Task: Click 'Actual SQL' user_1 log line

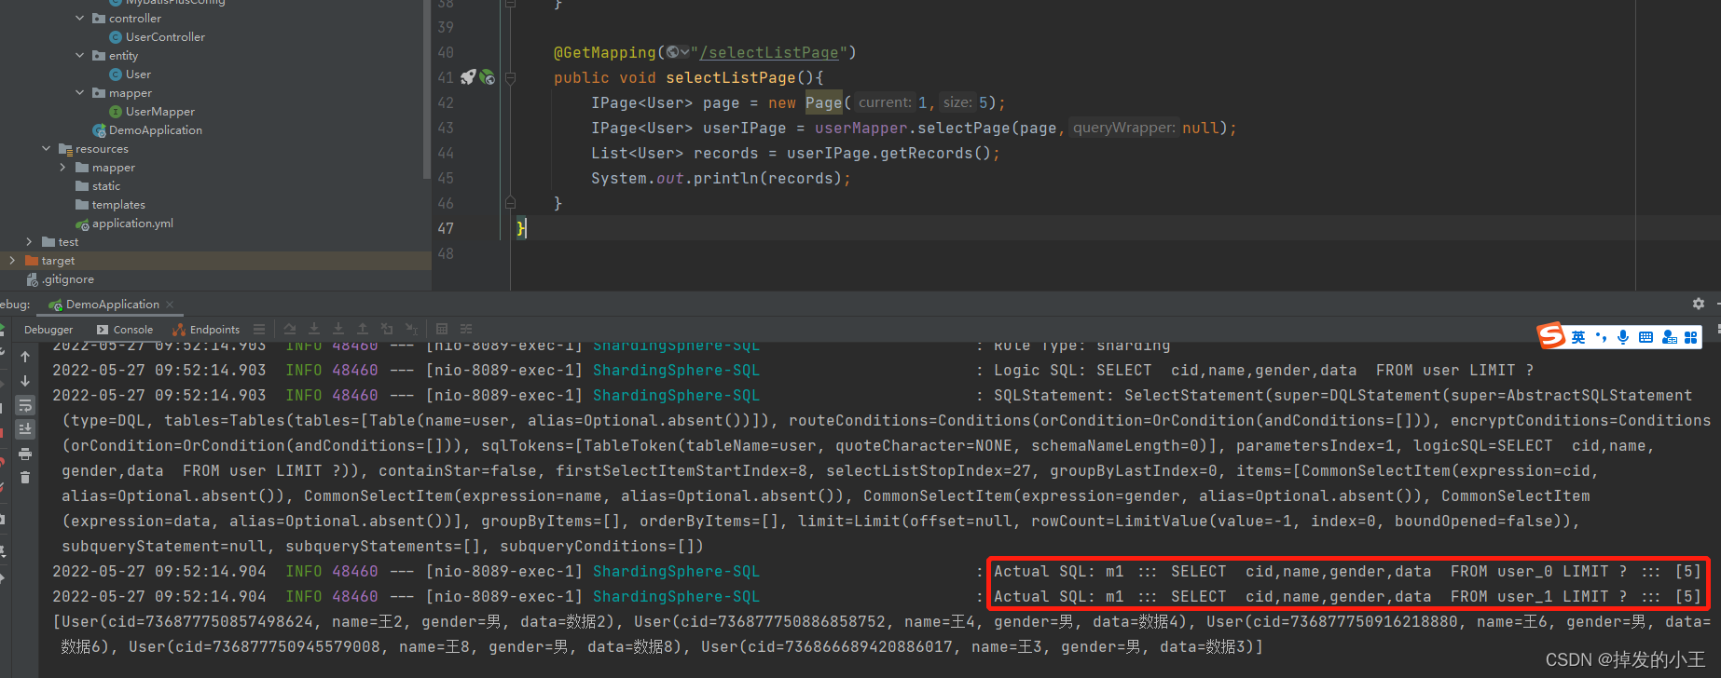Action: point(1347,596)
